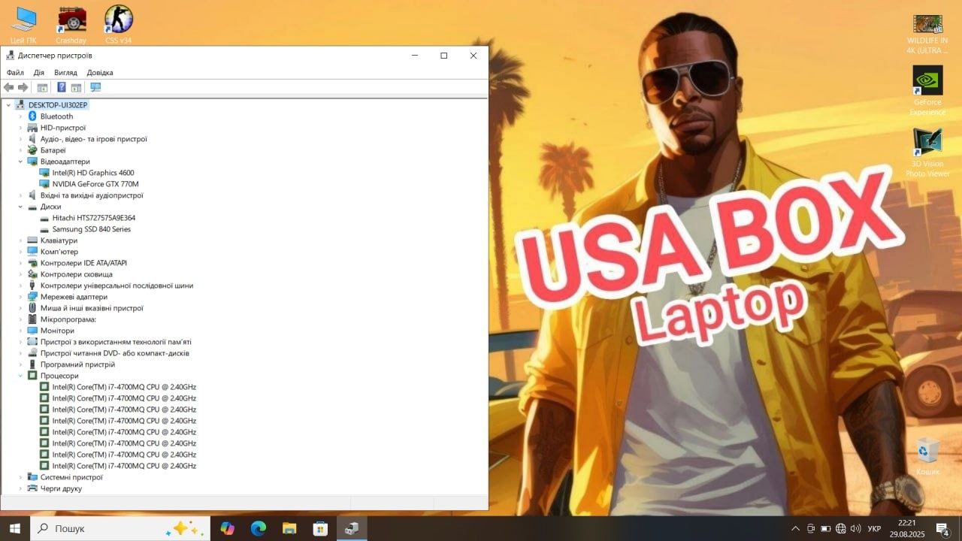Screen dimensions: 962x541
Task: Show hidden tray icons chevron
Action: (x=795, y=528)
